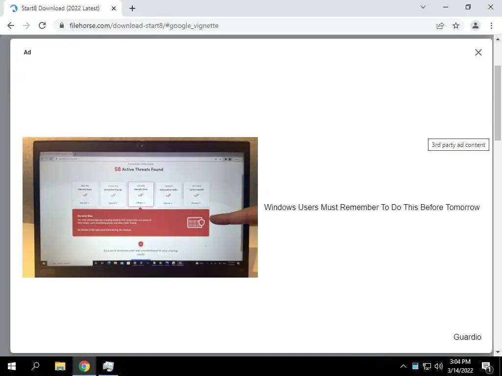Open the volume speaker icon
The height and width of the screenshot is (376, 502).
pyautogui.click(x=439, y=366)
